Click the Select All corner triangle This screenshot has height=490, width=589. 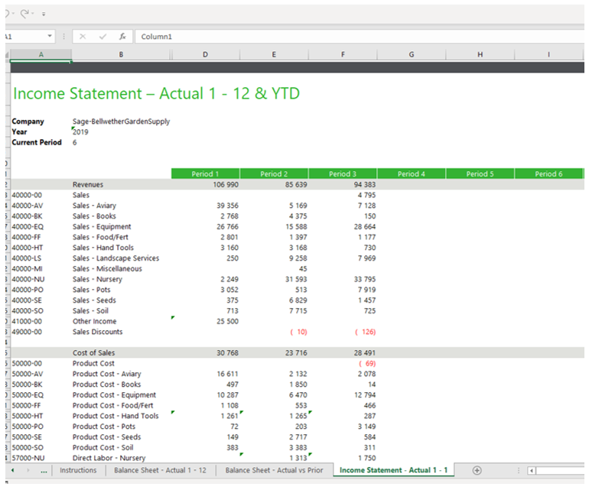[7, 55]
